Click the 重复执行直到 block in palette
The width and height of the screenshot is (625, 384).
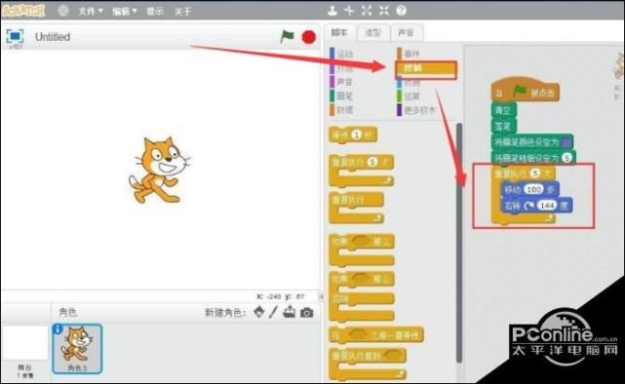368,364
